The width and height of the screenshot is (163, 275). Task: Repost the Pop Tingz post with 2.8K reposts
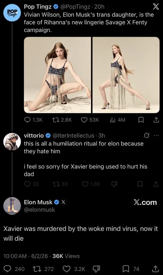(x=62, y=120)
